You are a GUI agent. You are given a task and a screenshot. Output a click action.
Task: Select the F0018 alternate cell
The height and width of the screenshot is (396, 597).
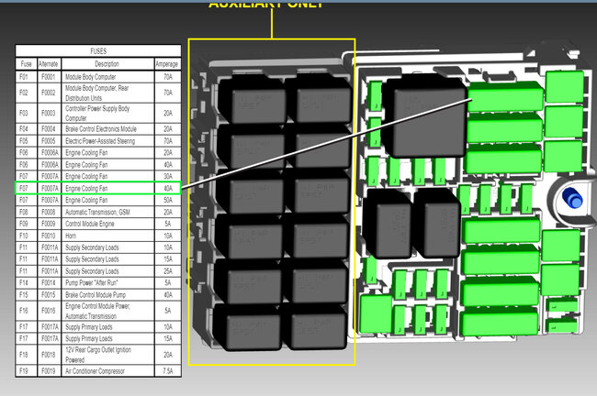tap(49, 355)
